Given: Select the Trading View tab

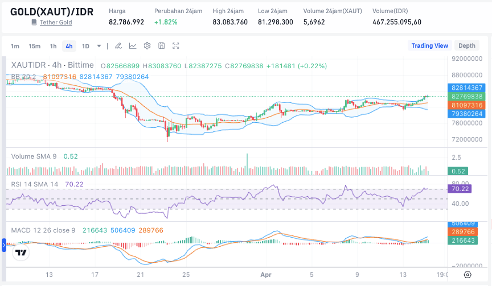Looking at the screenshot, I should click(429, 46).
